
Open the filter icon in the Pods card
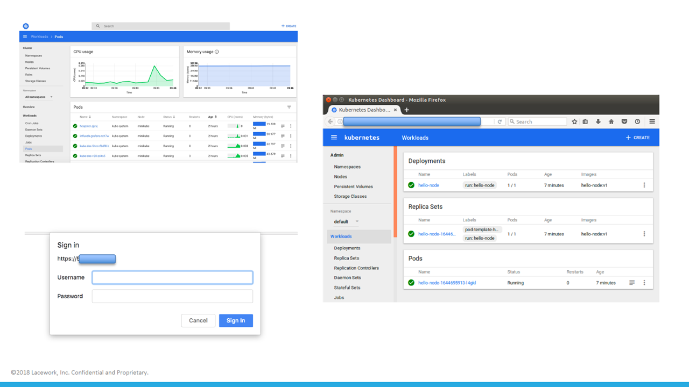point(289,107)
